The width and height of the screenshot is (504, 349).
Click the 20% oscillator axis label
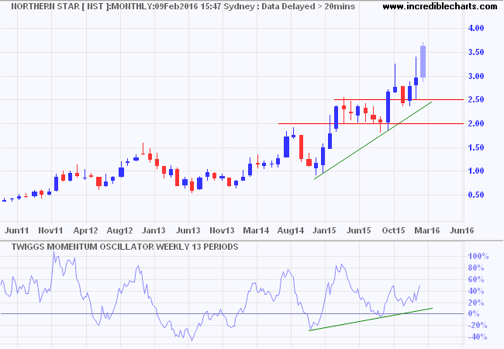tap(476, 302)
